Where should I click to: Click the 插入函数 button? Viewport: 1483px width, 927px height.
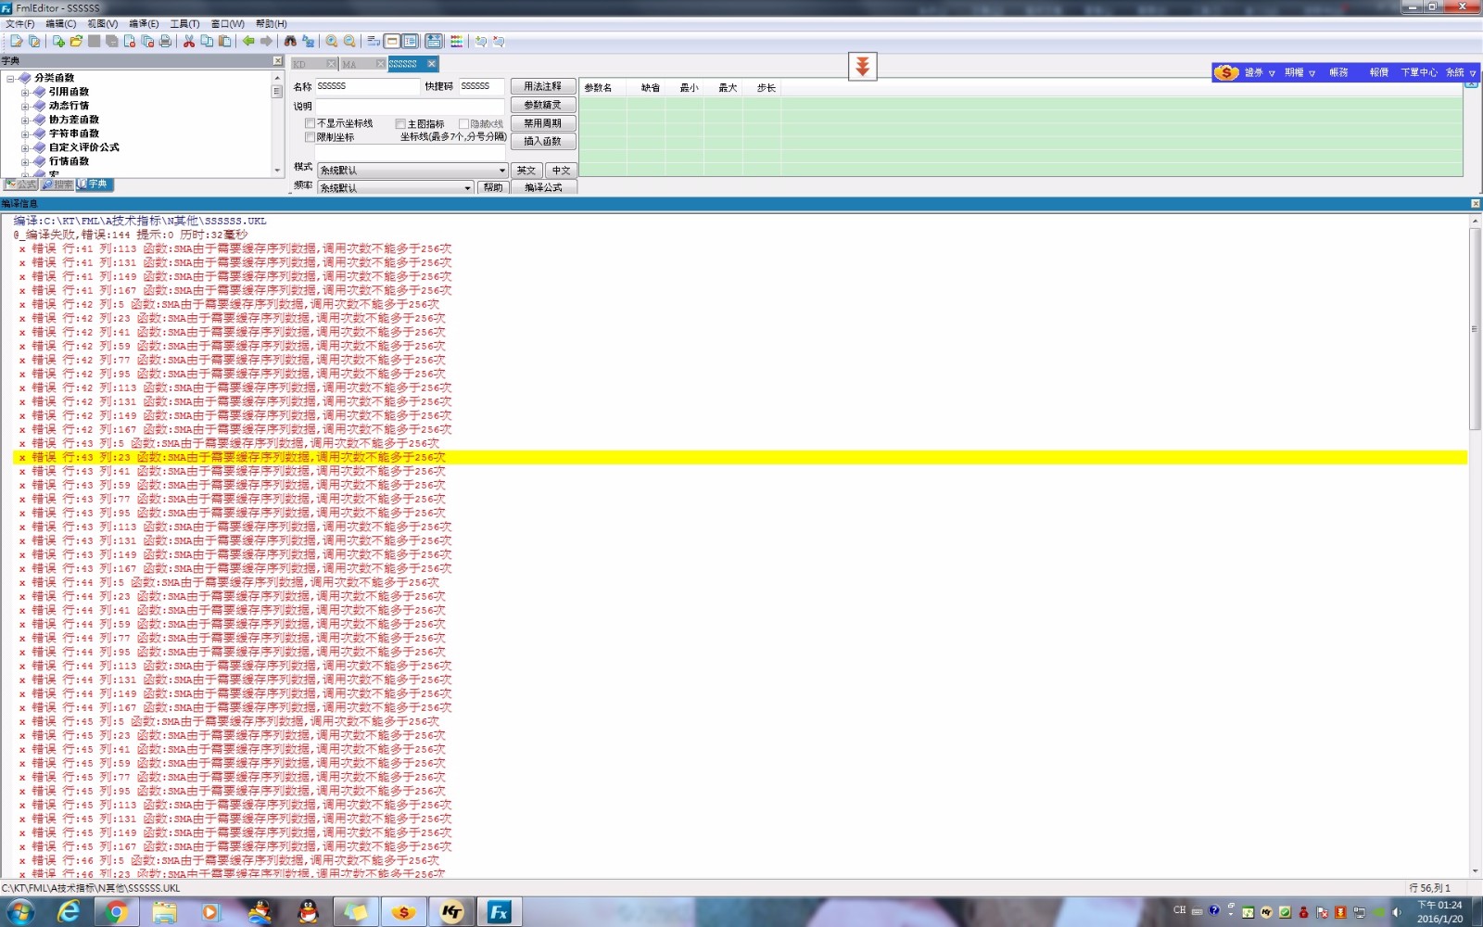[543, 141]
